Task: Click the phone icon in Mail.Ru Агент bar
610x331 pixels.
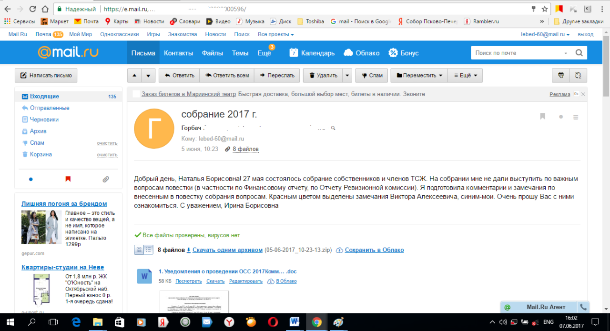Action: 583,307
